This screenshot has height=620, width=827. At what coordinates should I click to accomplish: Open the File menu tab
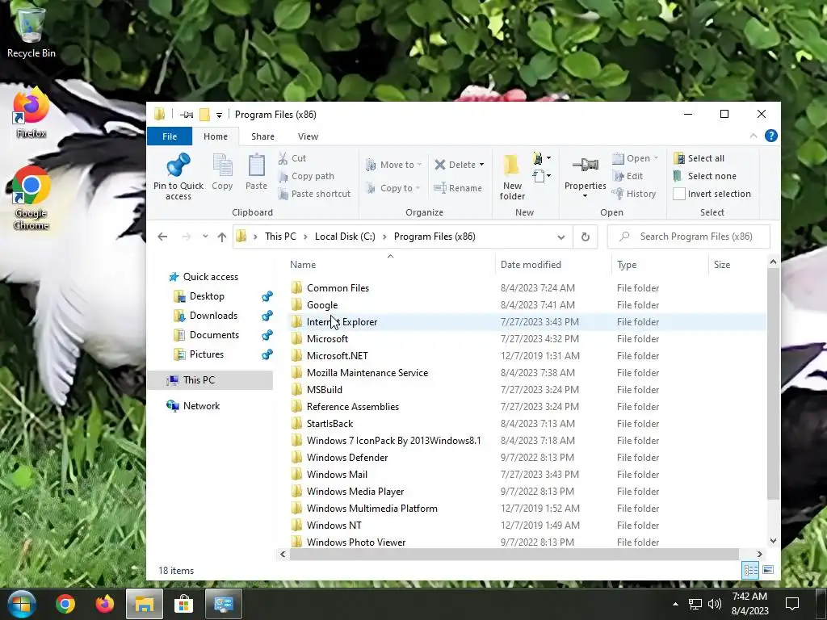tap(170, 136)
